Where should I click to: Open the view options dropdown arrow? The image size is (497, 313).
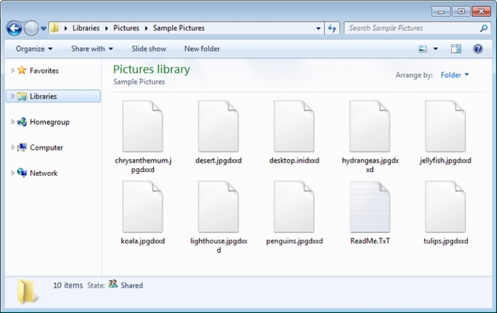point(436,49)
